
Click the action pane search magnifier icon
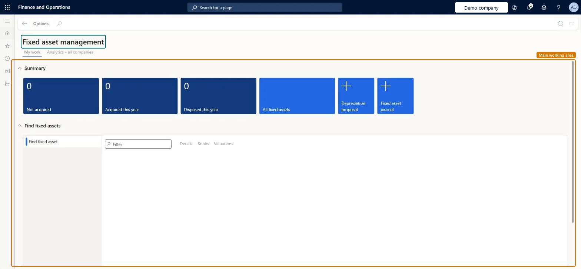coord(59,24)
